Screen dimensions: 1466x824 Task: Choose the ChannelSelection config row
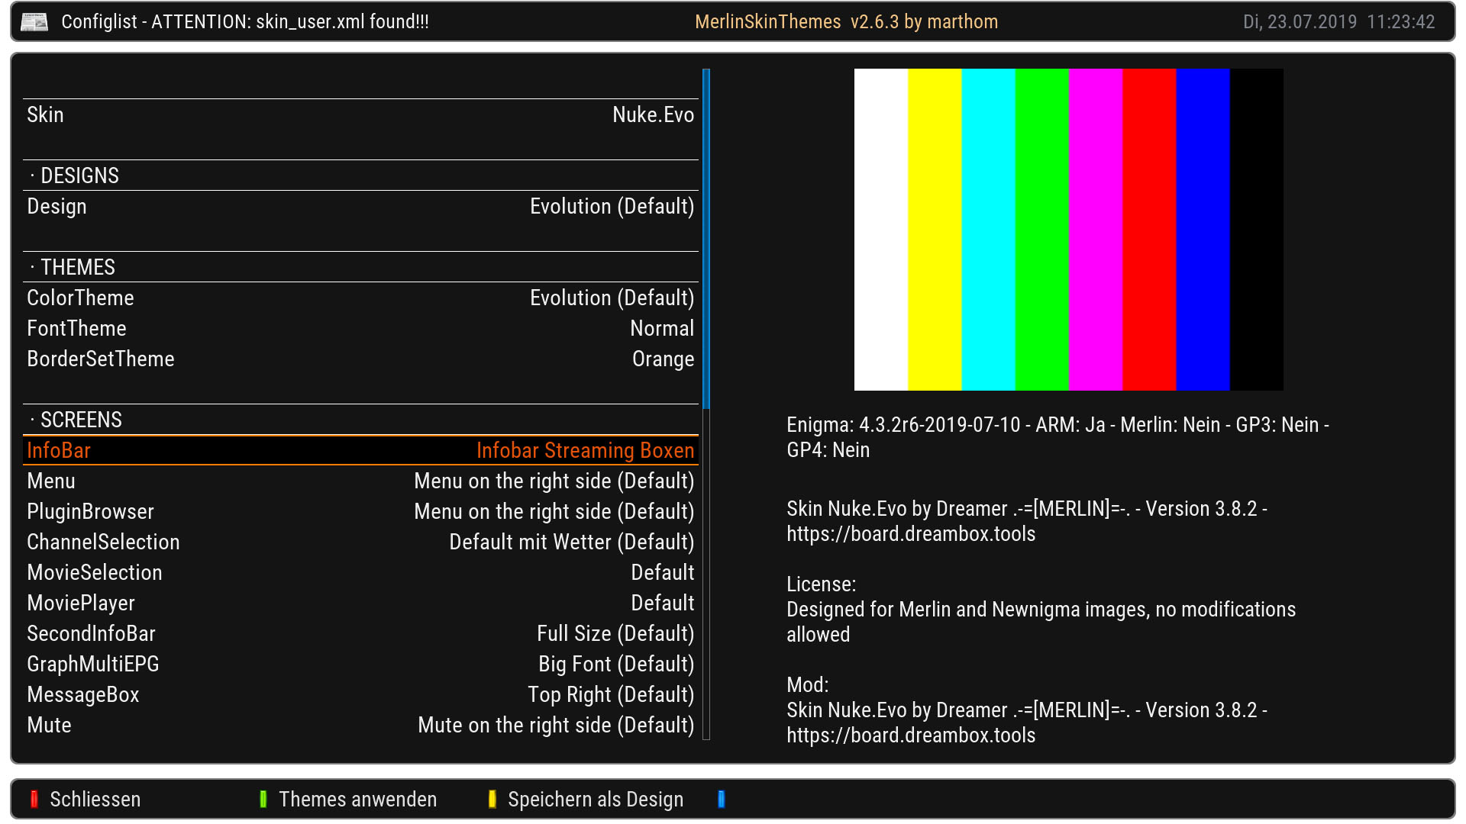coord(360,542)
